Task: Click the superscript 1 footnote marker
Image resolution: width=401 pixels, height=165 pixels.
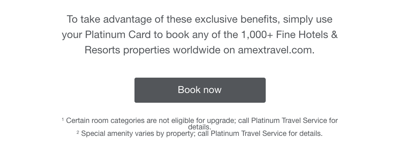Action: point(63,120)
